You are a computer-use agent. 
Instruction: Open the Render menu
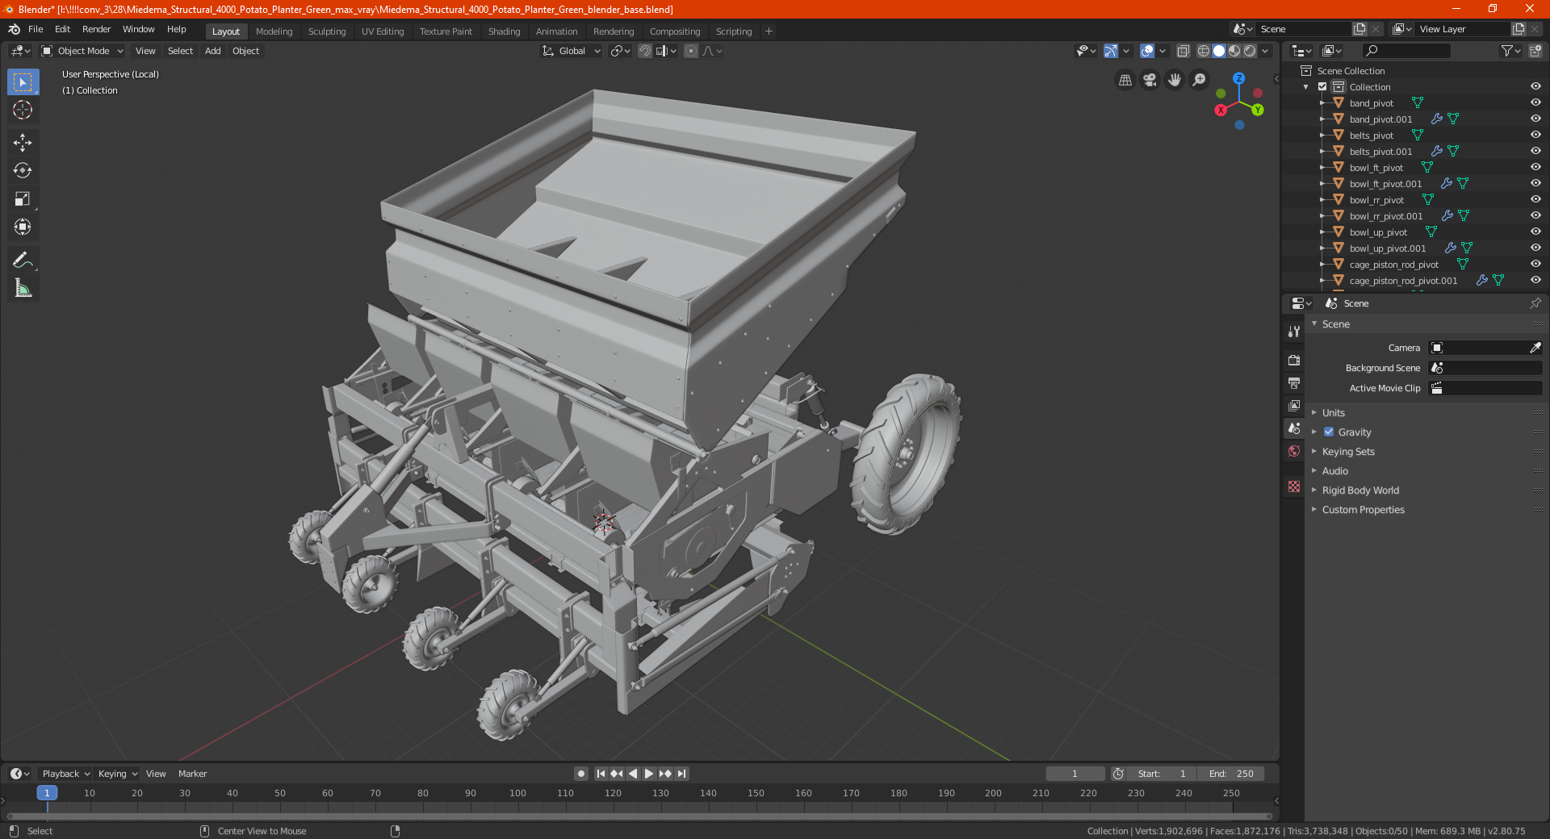pyautogui.click(x=96, y=29)
